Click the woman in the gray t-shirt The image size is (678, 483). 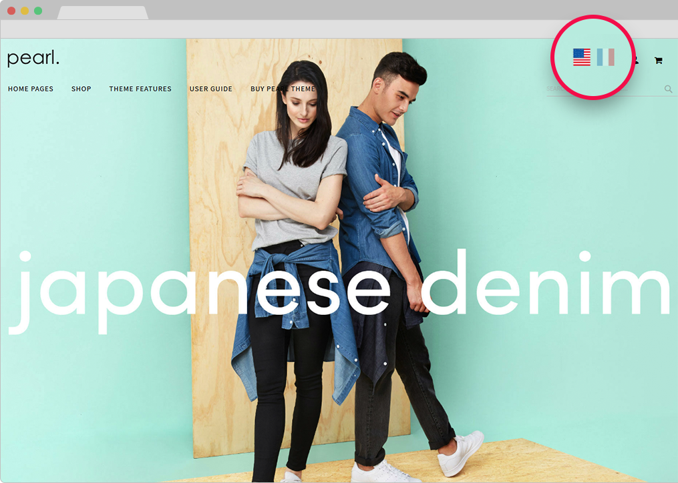294,200
